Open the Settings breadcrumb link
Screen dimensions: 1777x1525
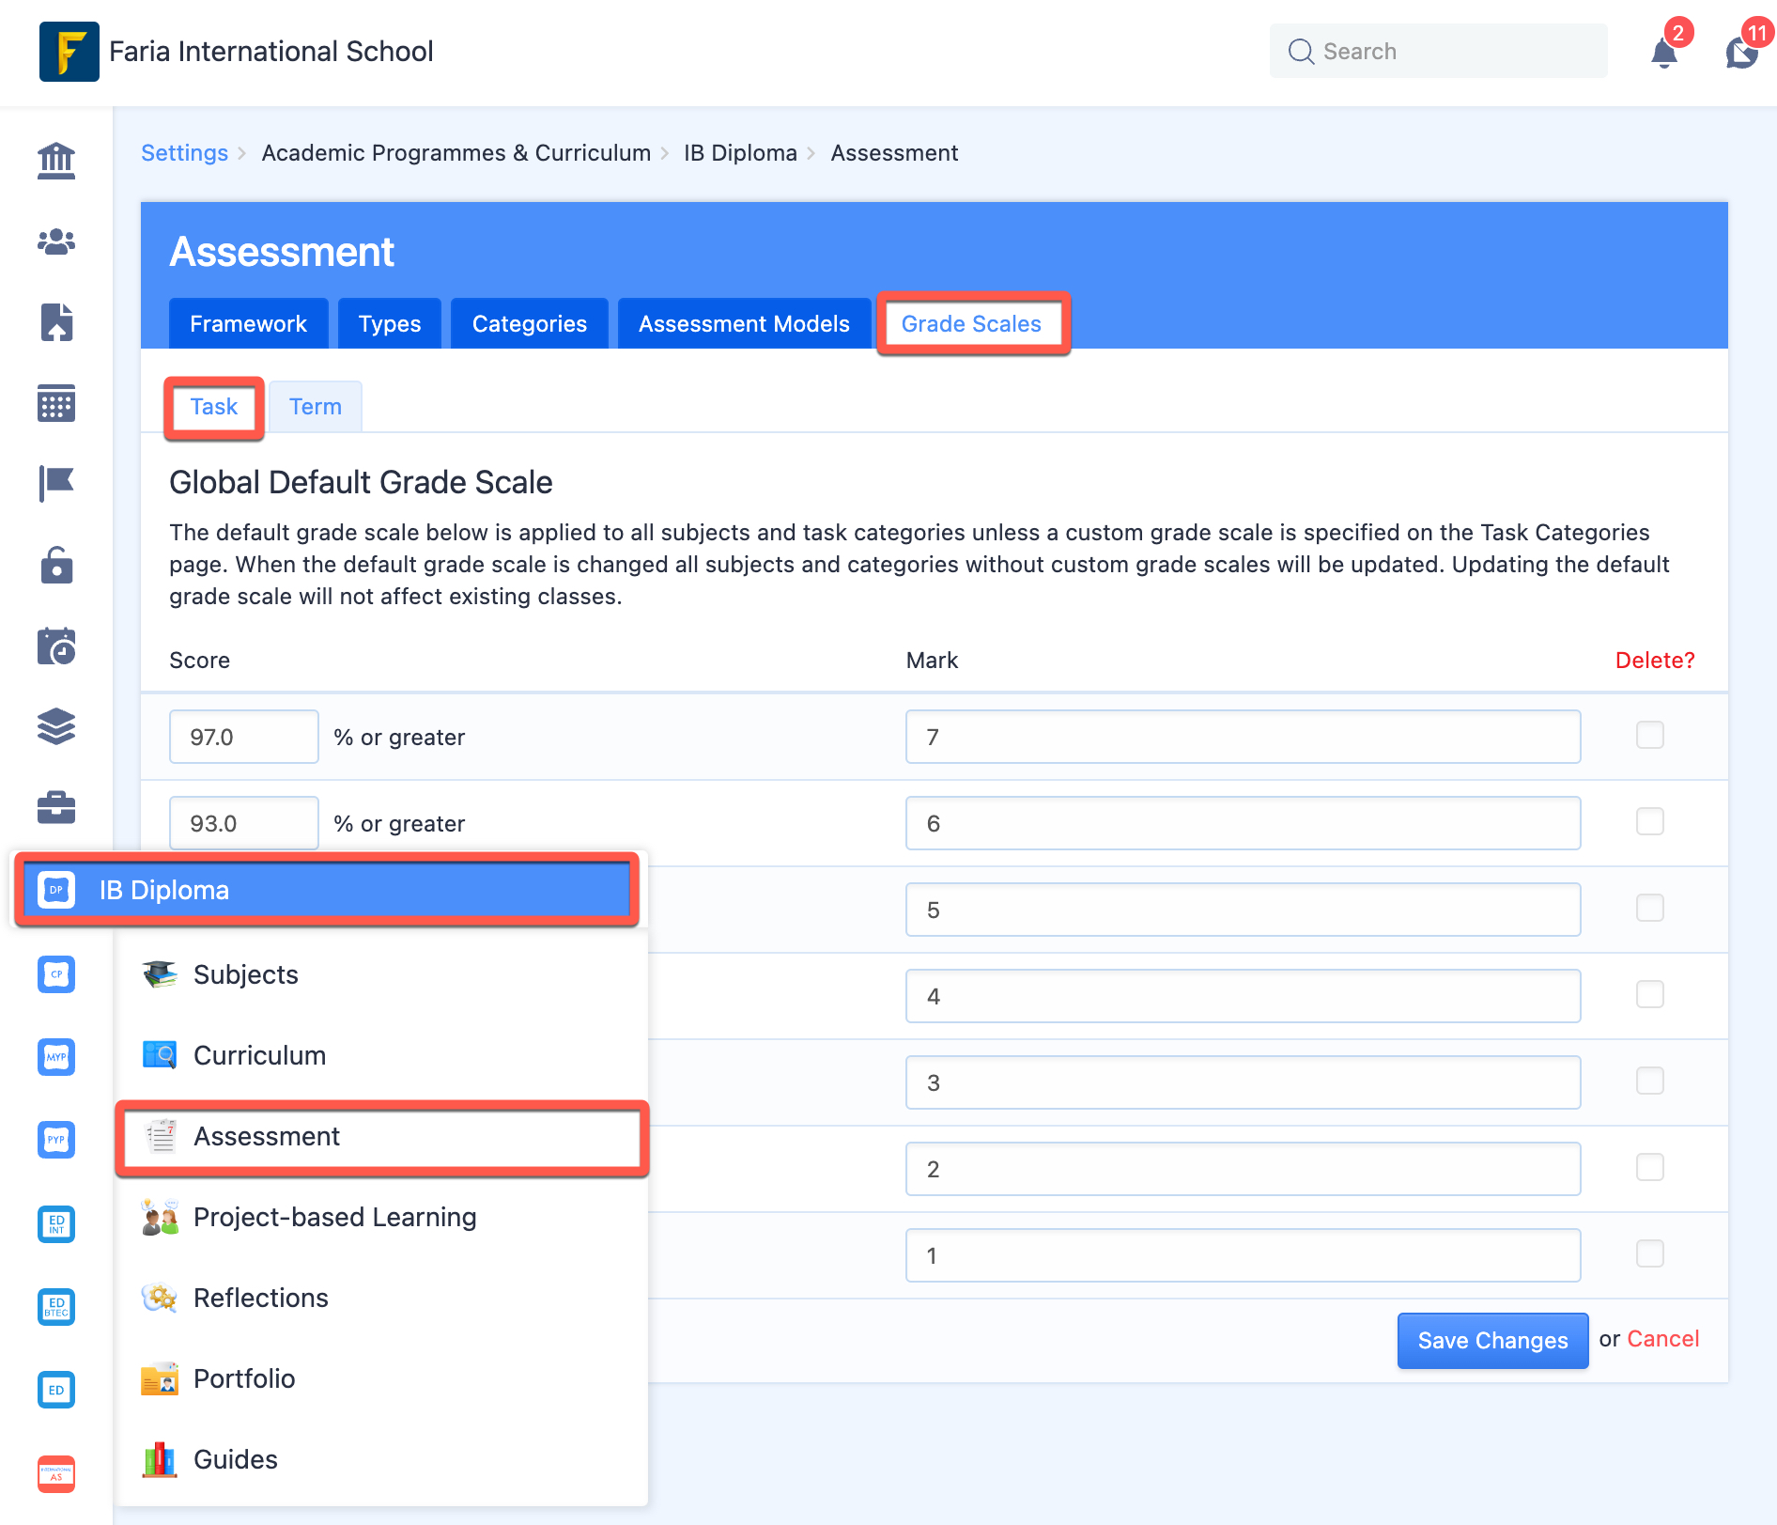coord(184,152)
